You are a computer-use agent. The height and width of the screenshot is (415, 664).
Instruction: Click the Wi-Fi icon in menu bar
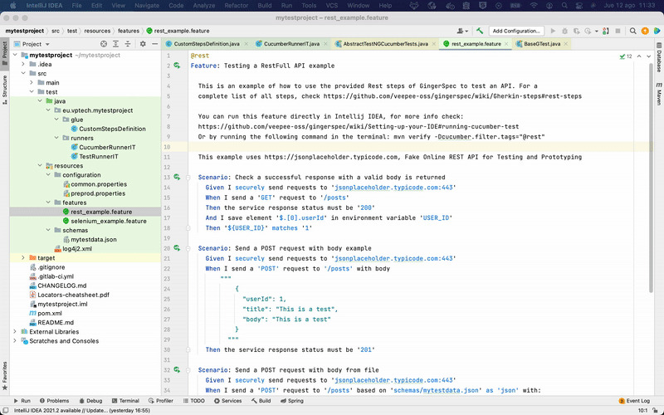[534, 6]
